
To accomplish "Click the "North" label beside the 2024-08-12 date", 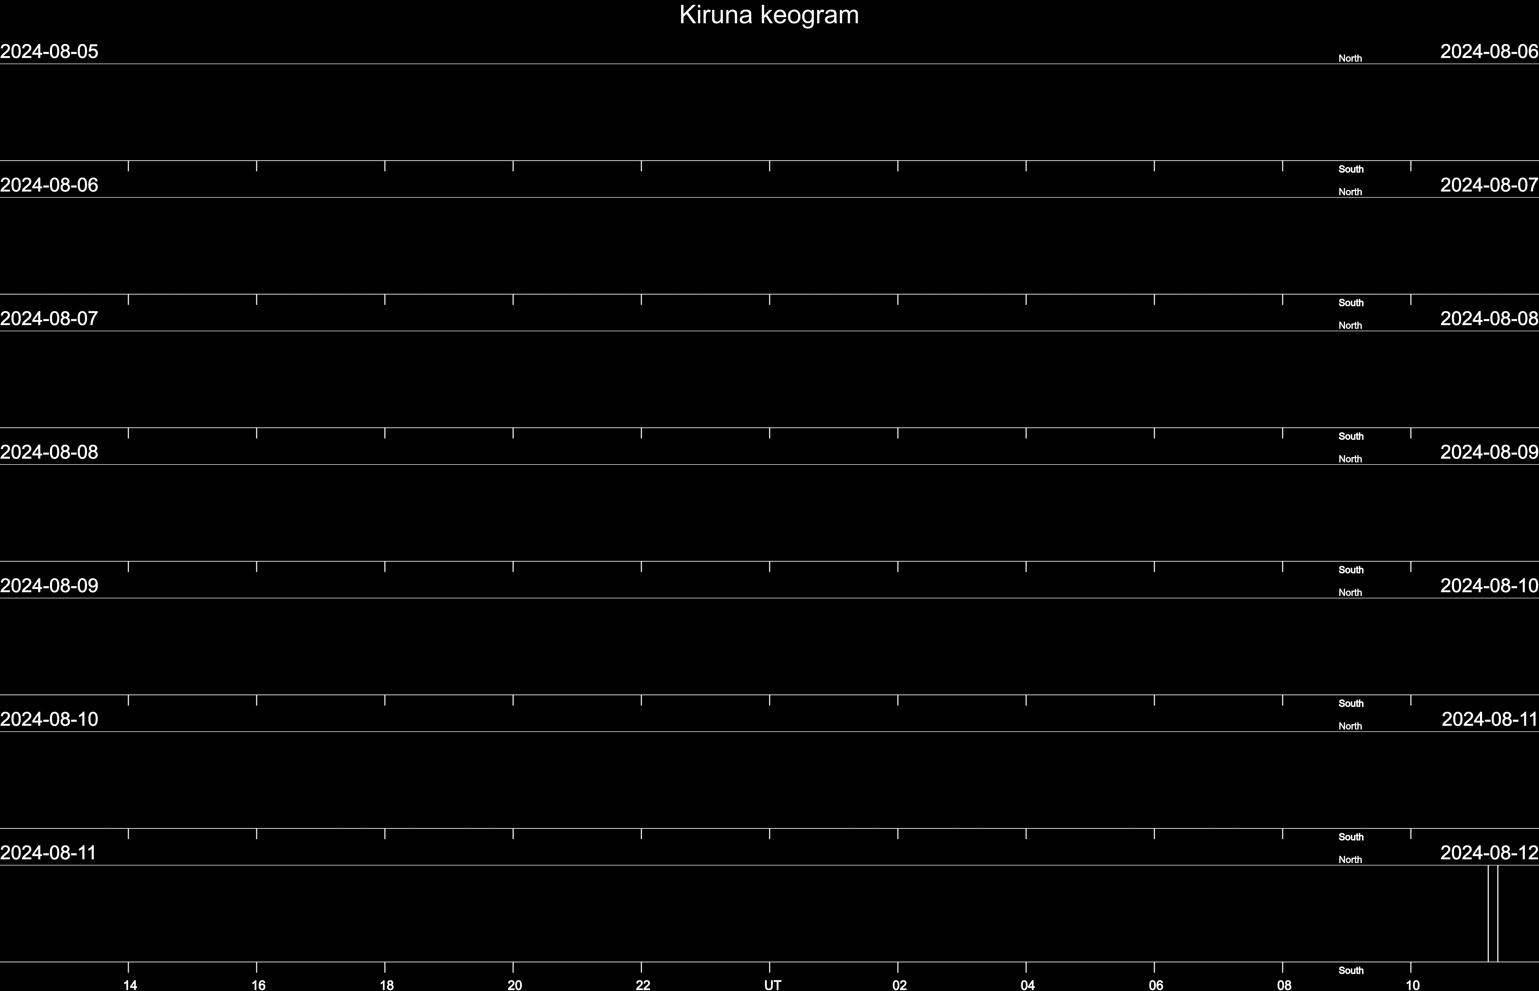I will coord(1350,860).
